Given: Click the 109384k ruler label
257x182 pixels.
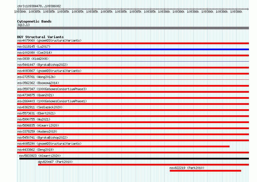Looking at the screenshot, I should click(x=20, y=12).
